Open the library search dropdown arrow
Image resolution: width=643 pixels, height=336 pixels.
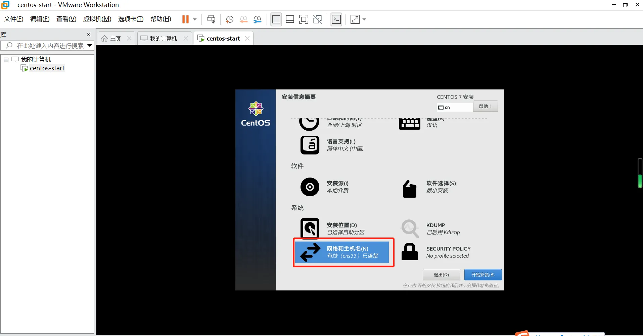tap(90, 46)
